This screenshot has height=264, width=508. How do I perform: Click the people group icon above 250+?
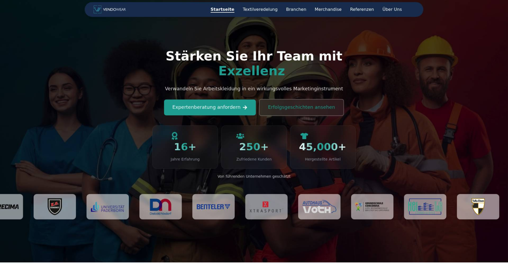click(x=240, y=136)
